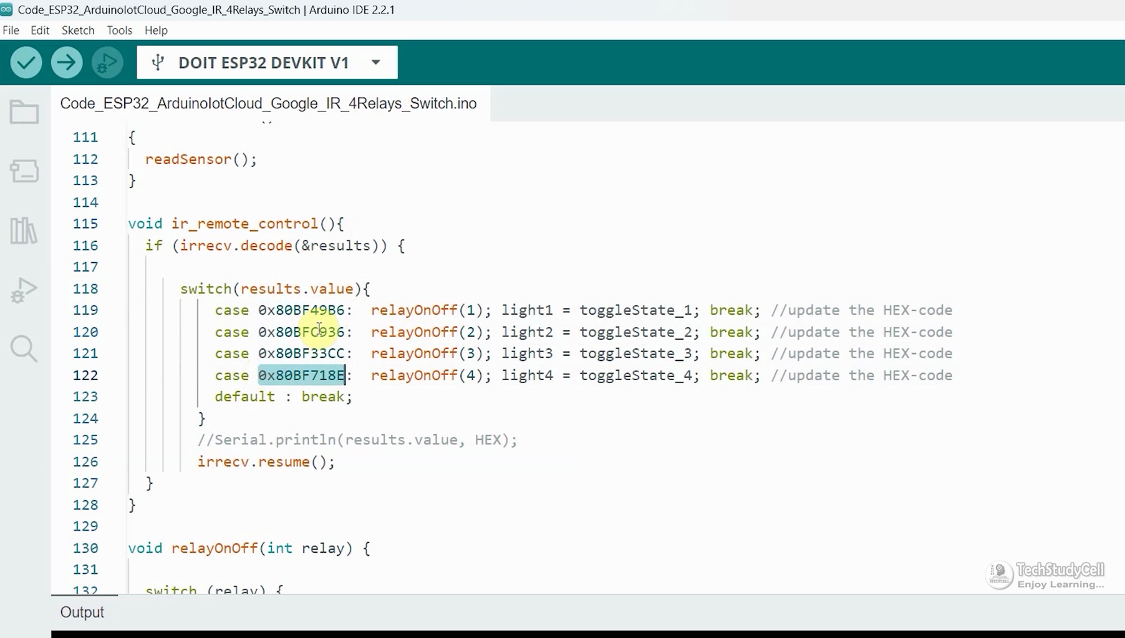1125x638 pixels.
Task: Open the Library Manager sidebar icon
Action: [x=24, y=231]
